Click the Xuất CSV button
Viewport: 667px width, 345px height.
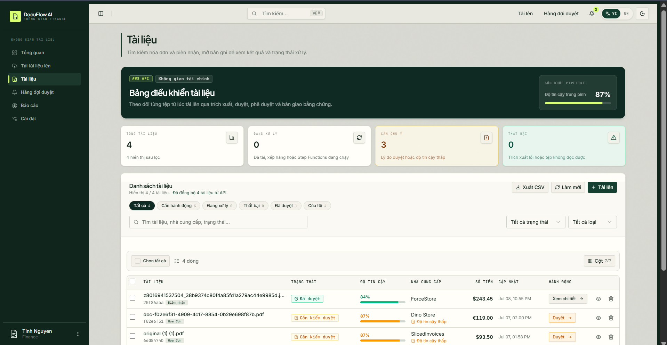point(530,187)
